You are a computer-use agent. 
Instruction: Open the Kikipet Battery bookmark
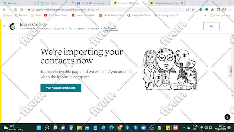click(111, 16)
